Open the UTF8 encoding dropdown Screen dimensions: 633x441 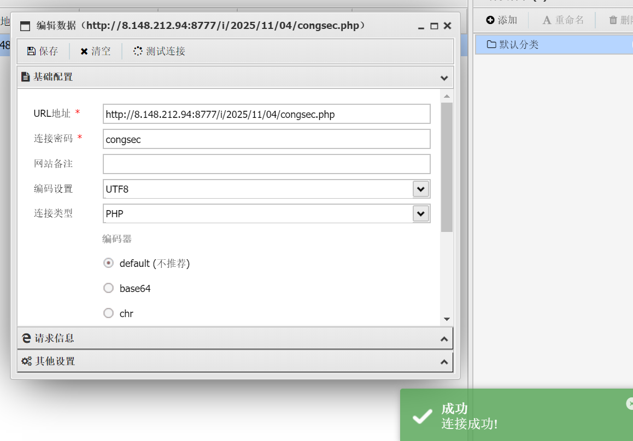point(420,189)
